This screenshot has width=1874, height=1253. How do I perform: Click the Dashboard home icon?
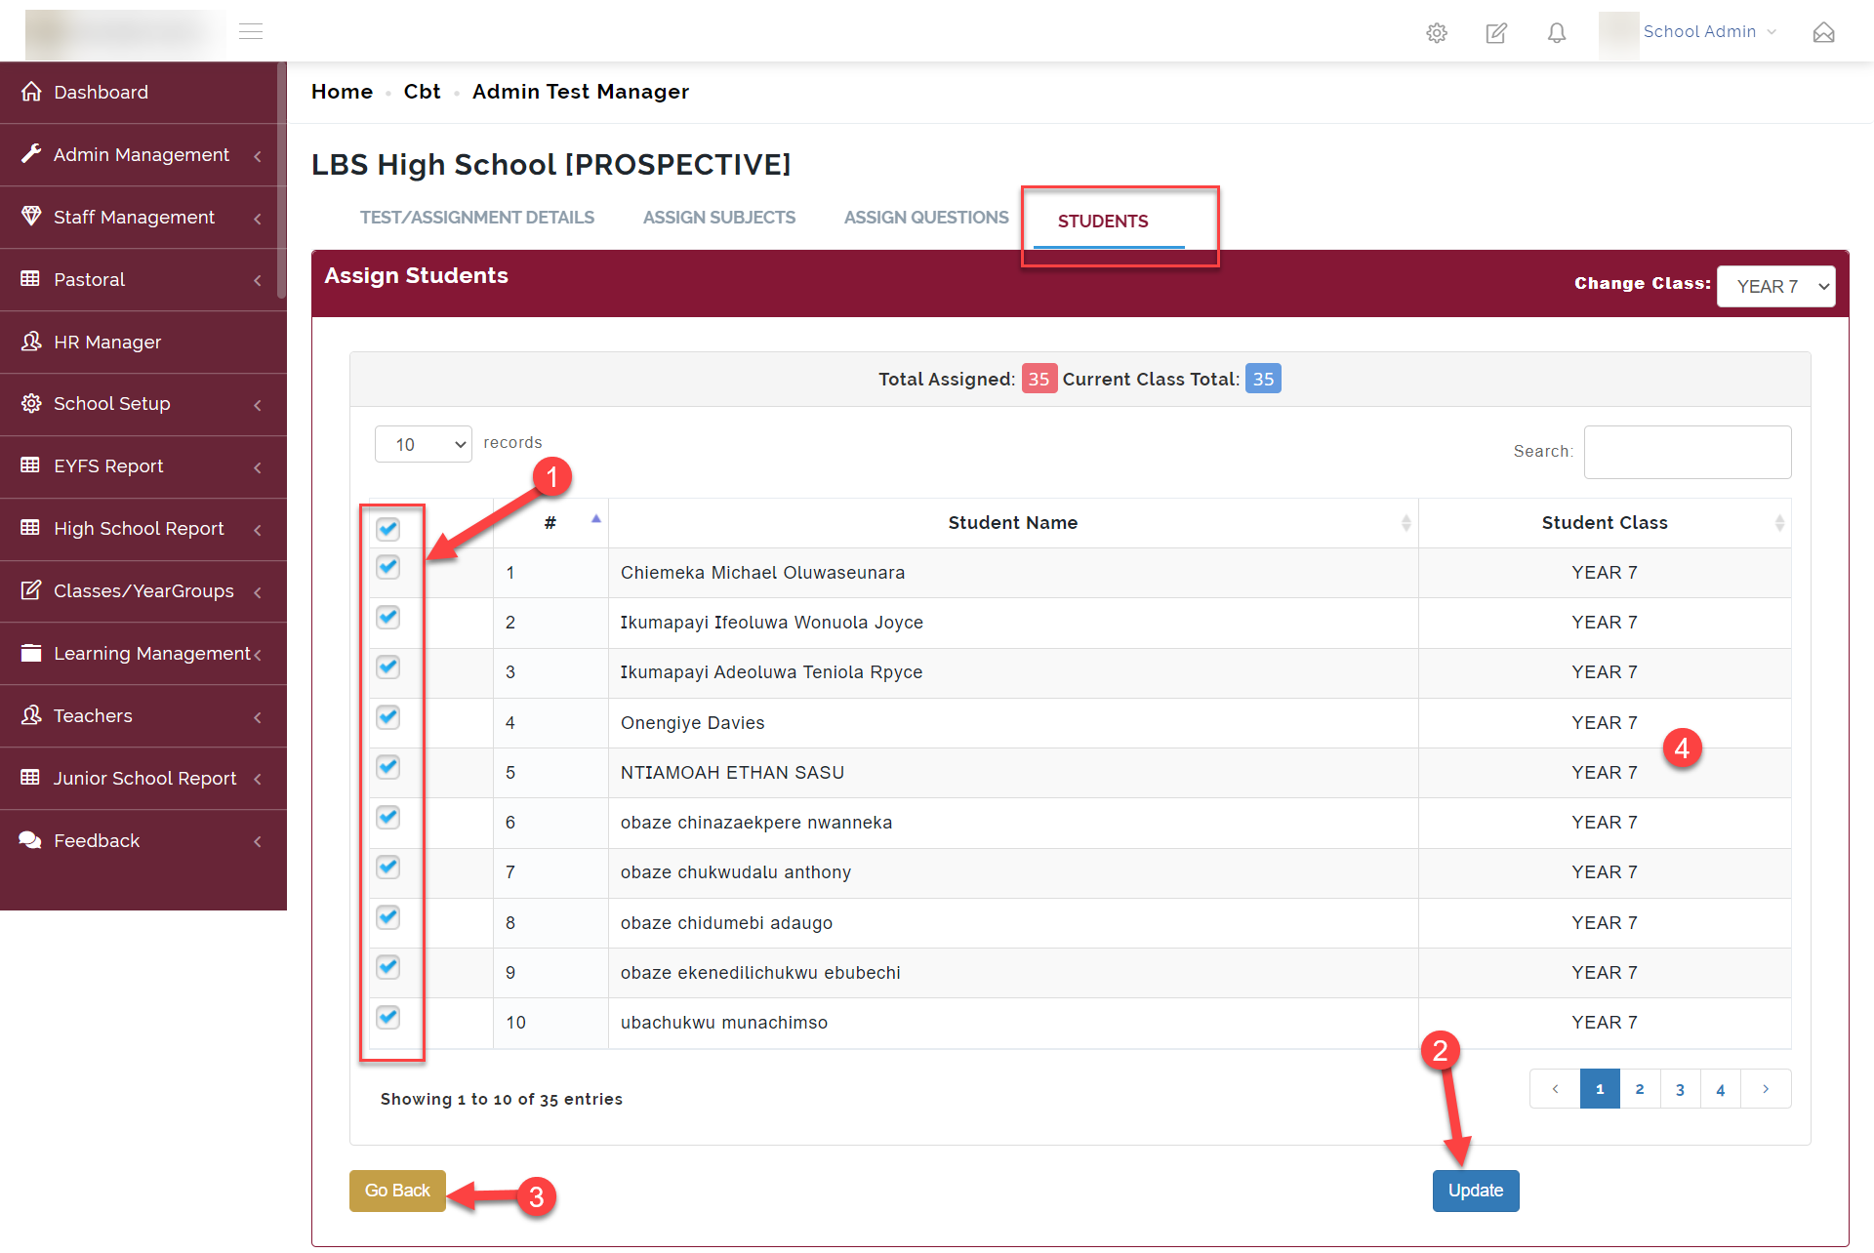click(31, 92)
